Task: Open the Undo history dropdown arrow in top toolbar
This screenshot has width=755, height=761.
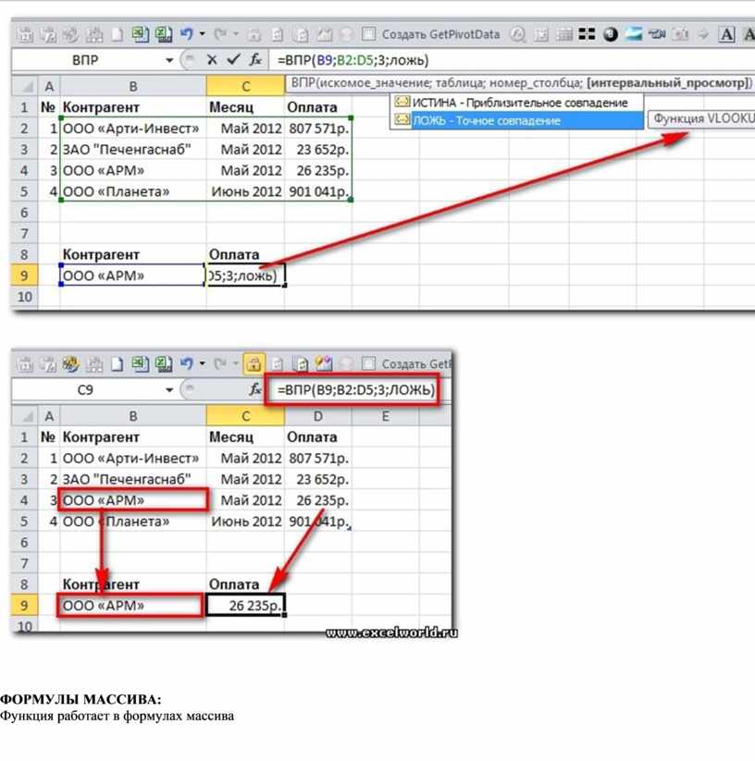Action: tap(203, 34)
